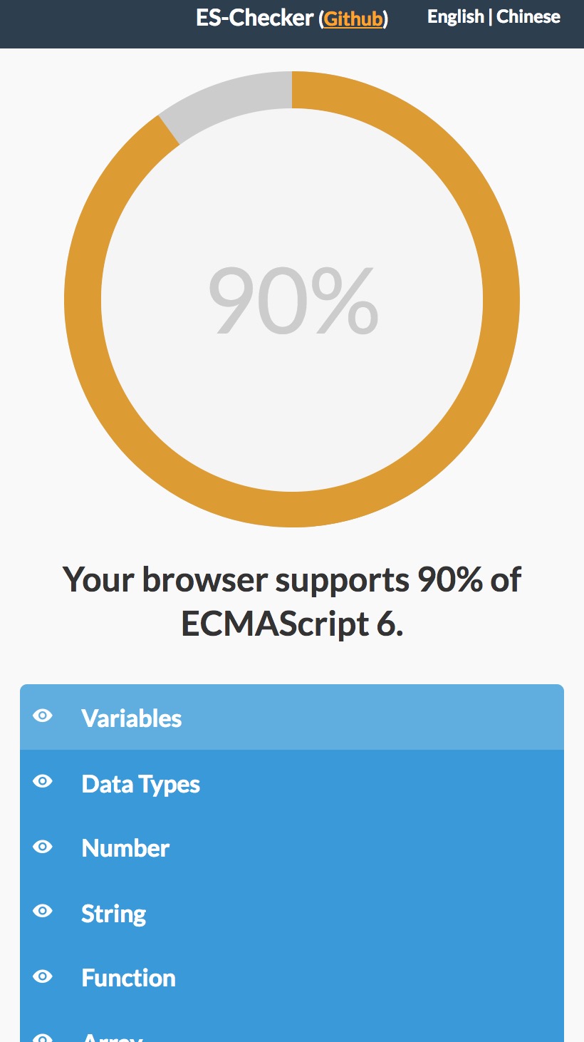Click the eye icon beside String
The width and height of the screenshot is (584, 1042).
43,912
